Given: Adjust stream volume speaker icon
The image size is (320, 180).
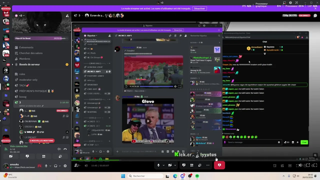Looking at the screenshot, I should tap(300, 165).
